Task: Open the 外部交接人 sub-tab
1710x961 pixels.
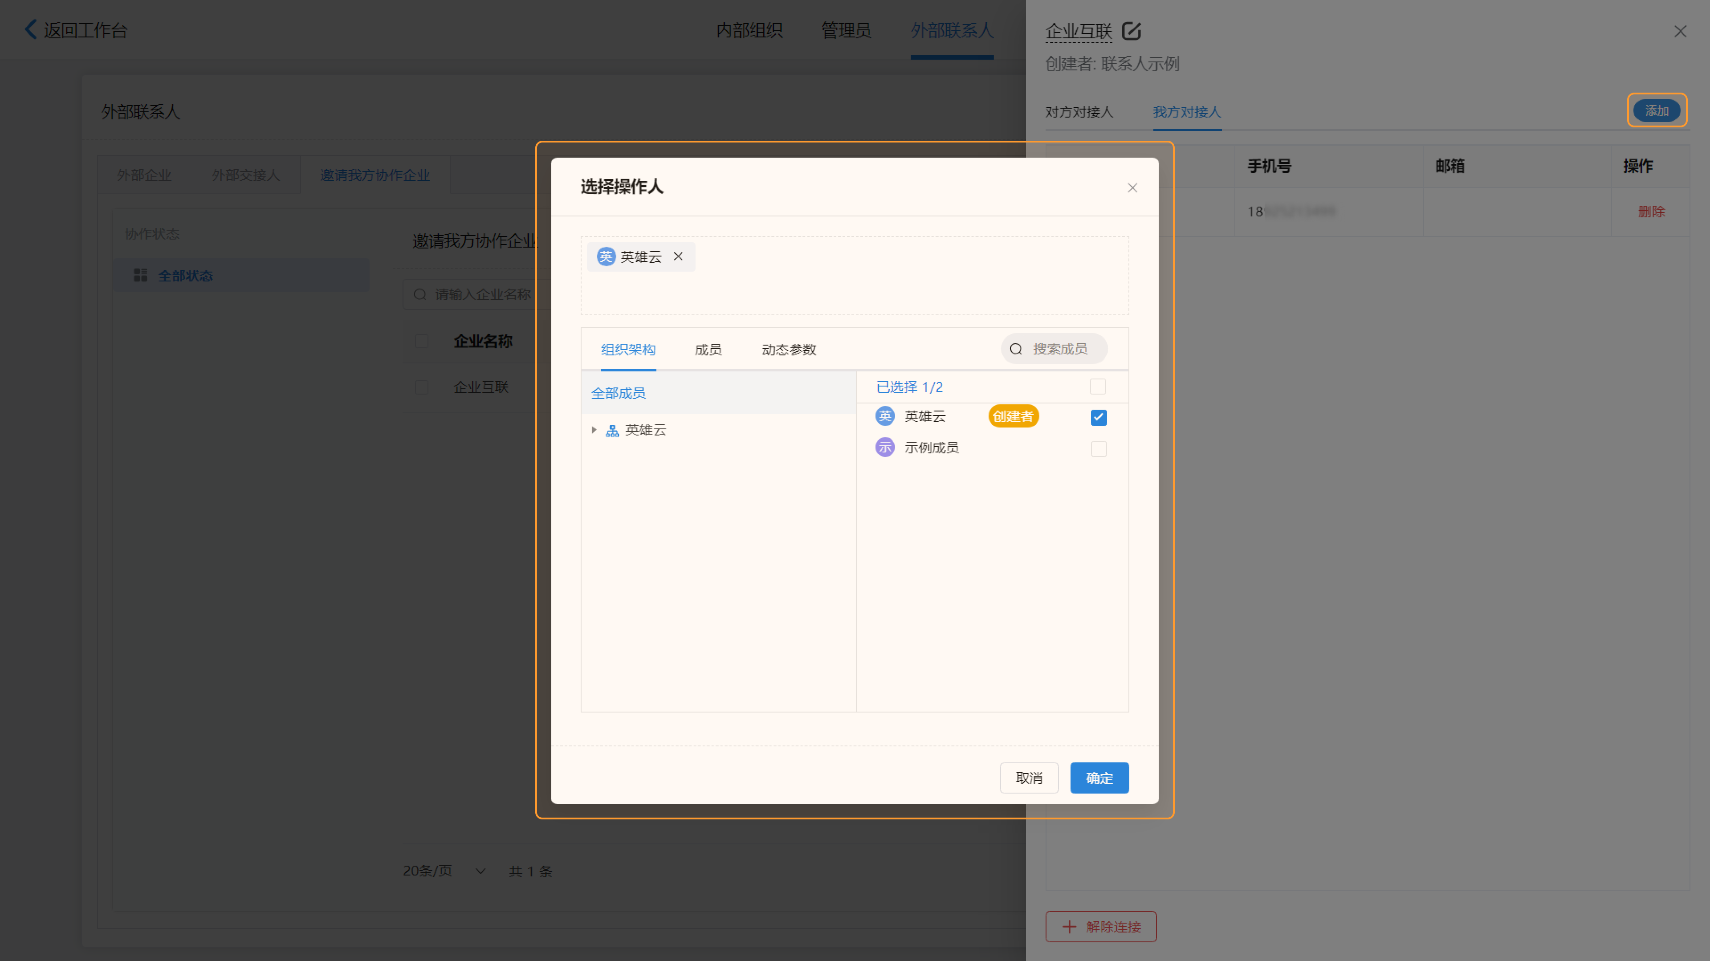Action: point(246,175)
